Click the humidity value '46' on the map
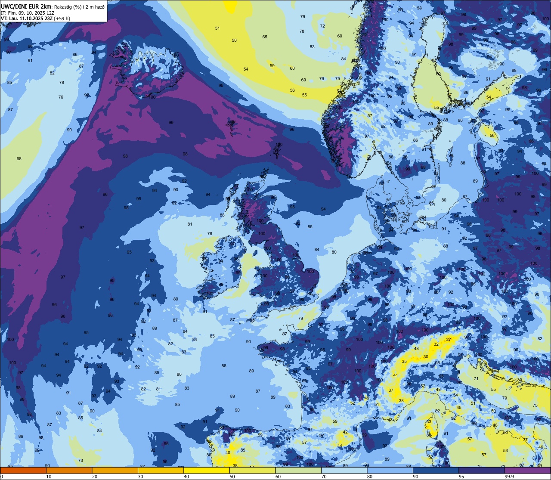Image resolution: width=551 pixels, height=480 pixels. 541,447
